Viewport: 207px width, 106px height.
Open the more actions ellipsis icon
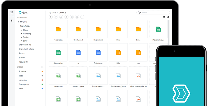[82, 17]
